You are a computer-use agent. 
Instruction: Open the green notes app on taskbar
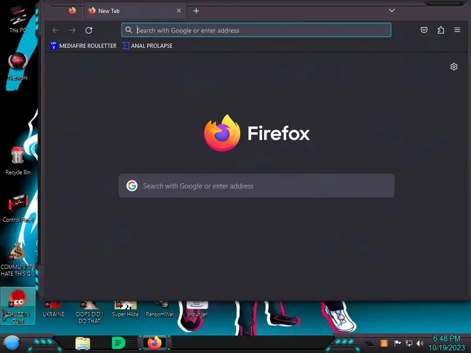tap(118, 343)
